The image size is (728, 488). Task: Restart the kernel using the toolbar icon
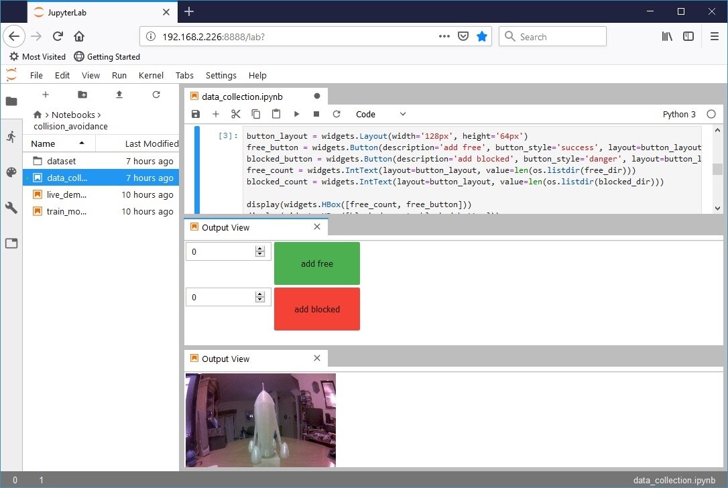point(337,115)
